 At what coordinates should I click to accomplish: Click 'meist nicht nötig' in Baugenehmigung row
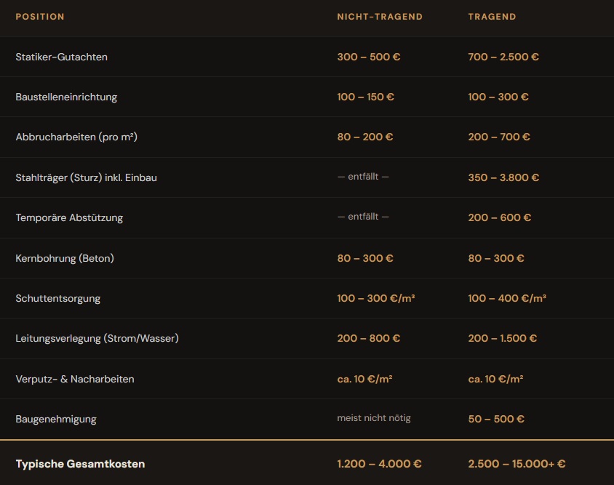(374, 418)
